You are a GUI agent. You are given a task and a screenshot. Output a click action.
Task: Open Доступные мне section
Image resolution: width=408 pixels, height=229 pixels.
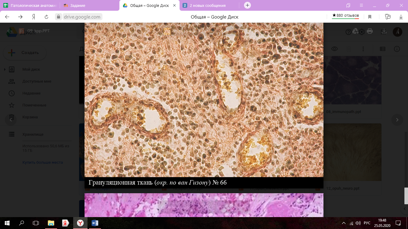coord(37,81)
